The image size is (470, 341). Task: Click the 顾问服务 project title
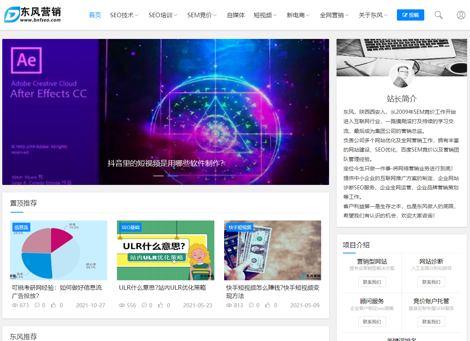(x=372, y=301)
